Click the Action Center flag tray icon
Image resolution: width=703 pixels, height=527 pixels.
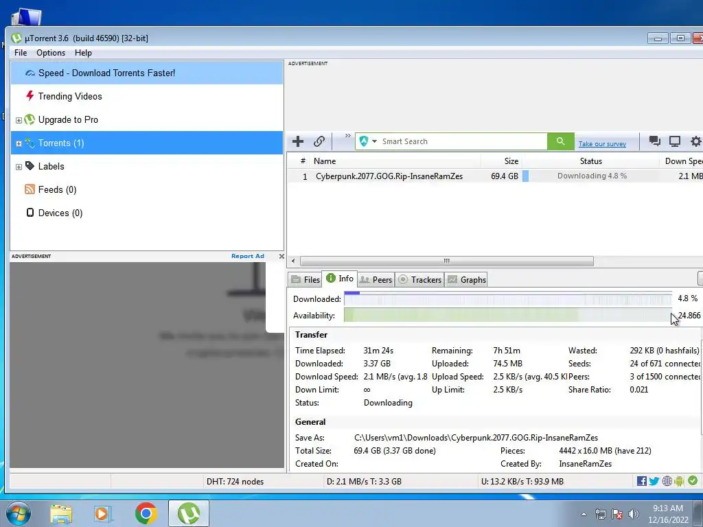tap(617, 514)
